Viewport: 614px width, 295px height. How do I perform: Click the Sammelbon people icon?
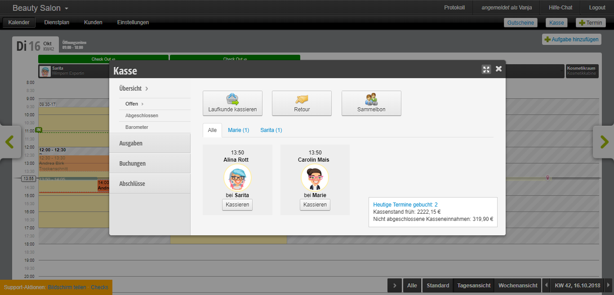[x=371, y=99]
